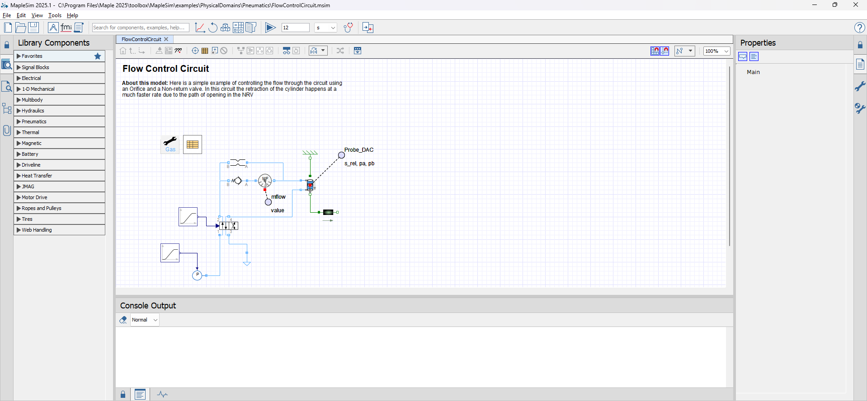867x401 pixels.
Task: Clear the console with the eraser icon
Action: tap(123, 320)
